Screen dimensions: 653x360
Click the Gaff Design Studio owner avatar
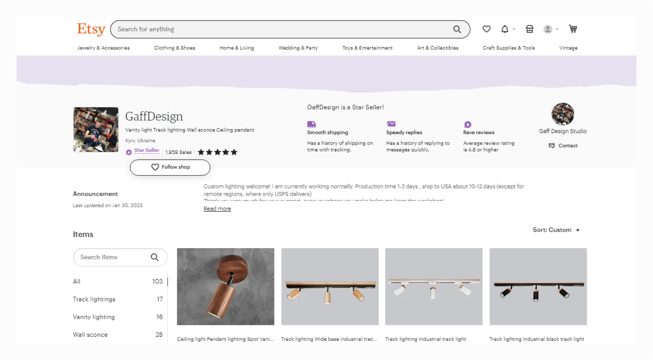[x=563, y=114]
